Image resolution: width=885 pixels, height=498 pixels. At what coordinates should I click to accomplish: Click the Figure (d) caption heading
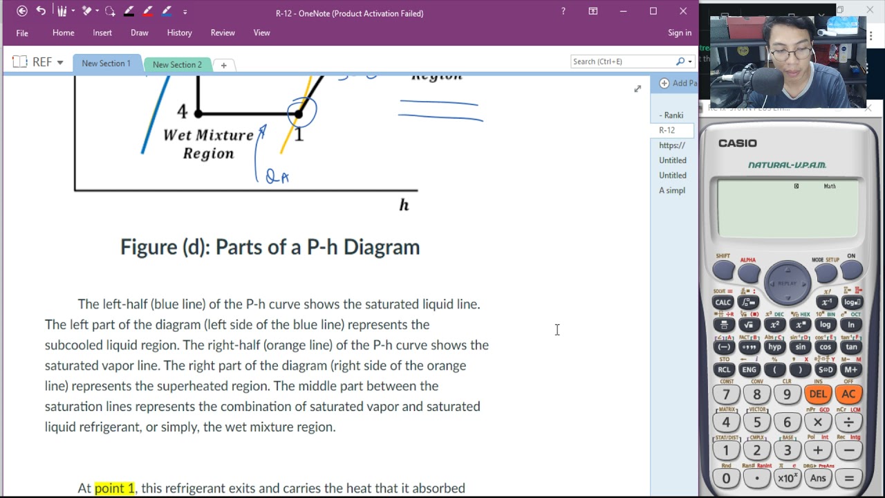click(270, 247)
